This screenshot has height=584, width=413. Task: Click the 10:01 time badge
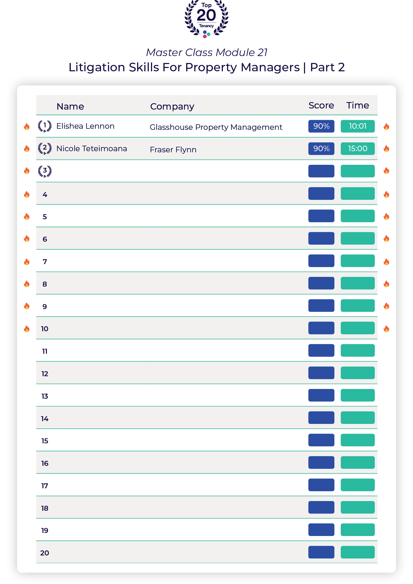click(357, 126)
